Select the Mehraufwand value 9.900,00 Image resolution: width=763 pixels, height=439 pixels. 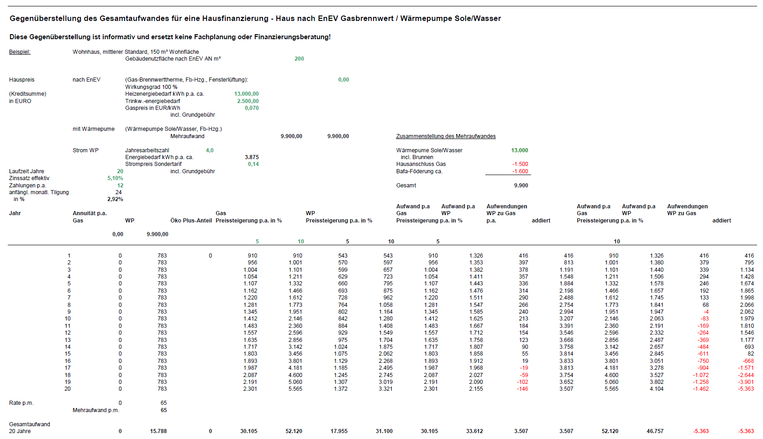pos(291,136)
